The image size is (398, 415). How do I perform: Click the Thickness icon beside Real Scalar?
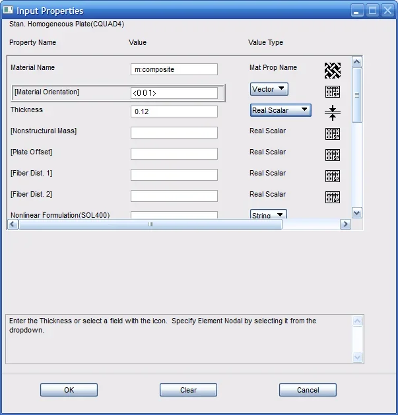pos(332,113)
